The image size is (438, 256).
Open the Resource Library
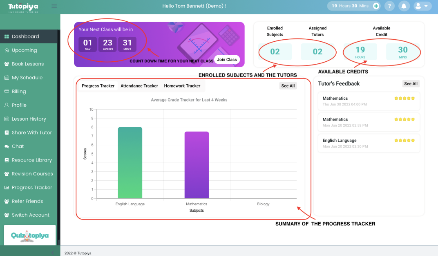(x=31, y=160)
